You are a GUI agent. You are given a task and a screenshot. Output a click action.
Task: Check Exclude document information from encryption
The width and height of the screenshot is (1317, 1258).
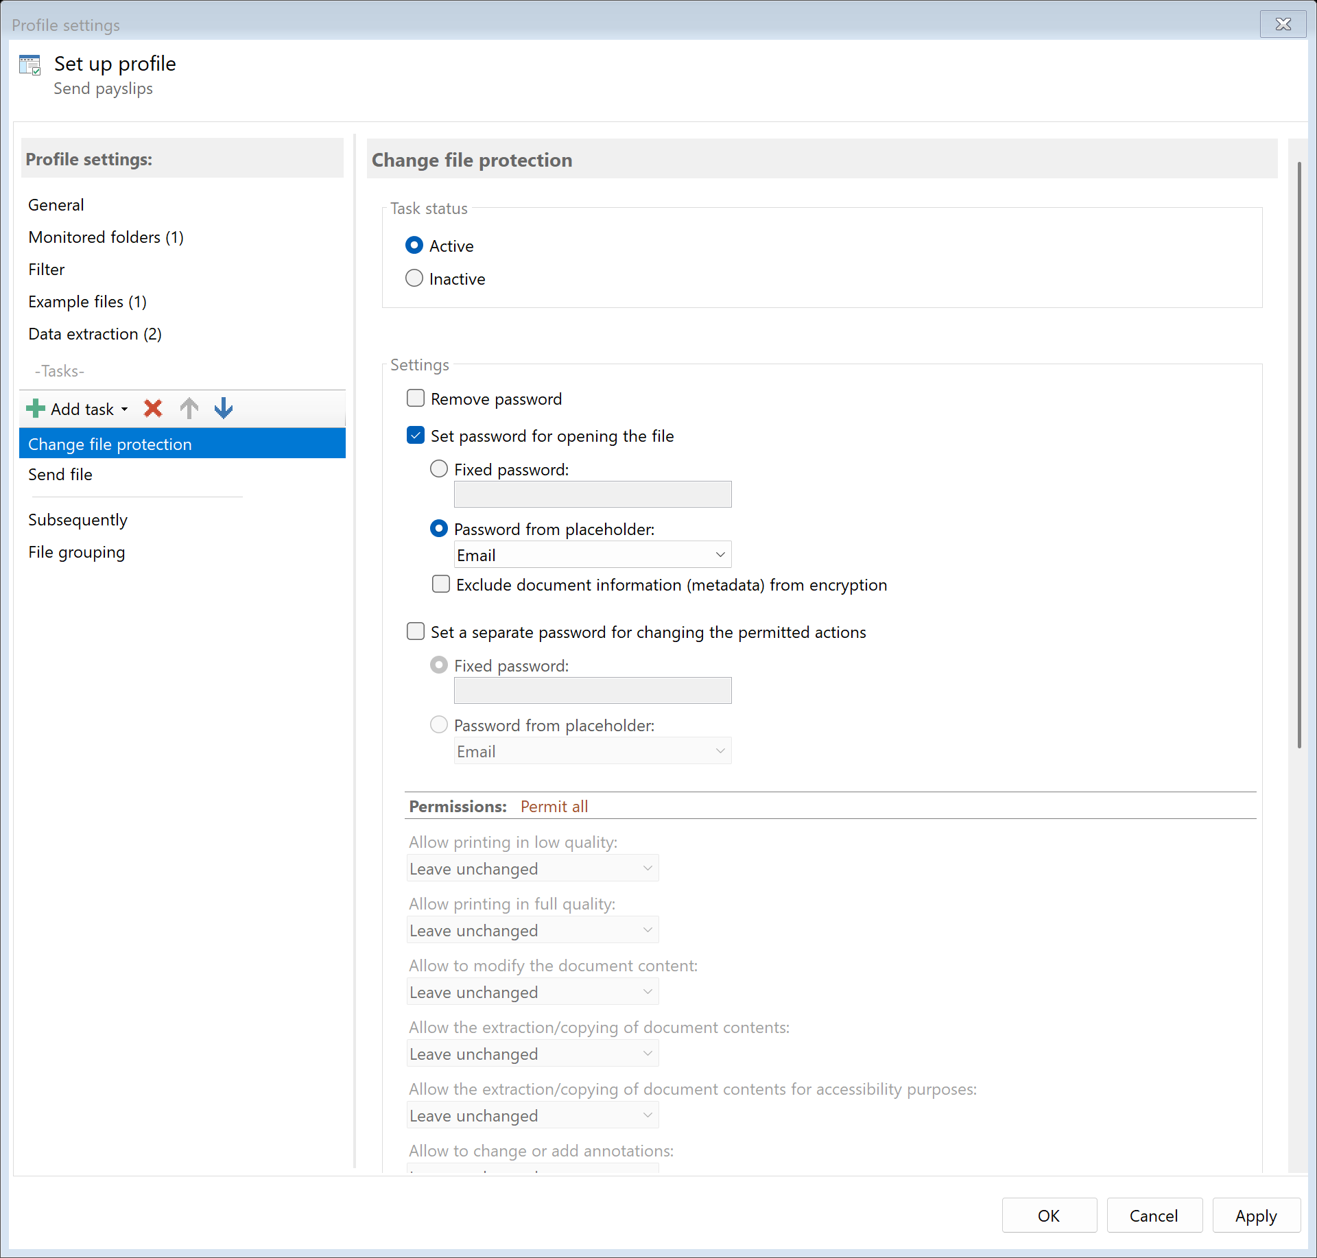click(x=441, y=584)
